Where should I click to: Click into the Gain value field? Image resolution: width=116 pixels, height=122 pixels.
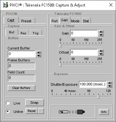pyautogui.click(x=84, y=33)
